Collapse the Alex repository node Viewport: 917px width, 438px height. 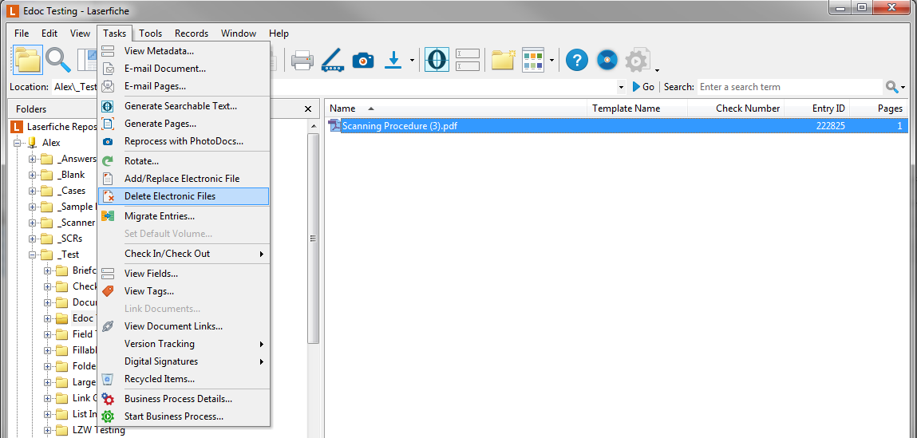17,143
